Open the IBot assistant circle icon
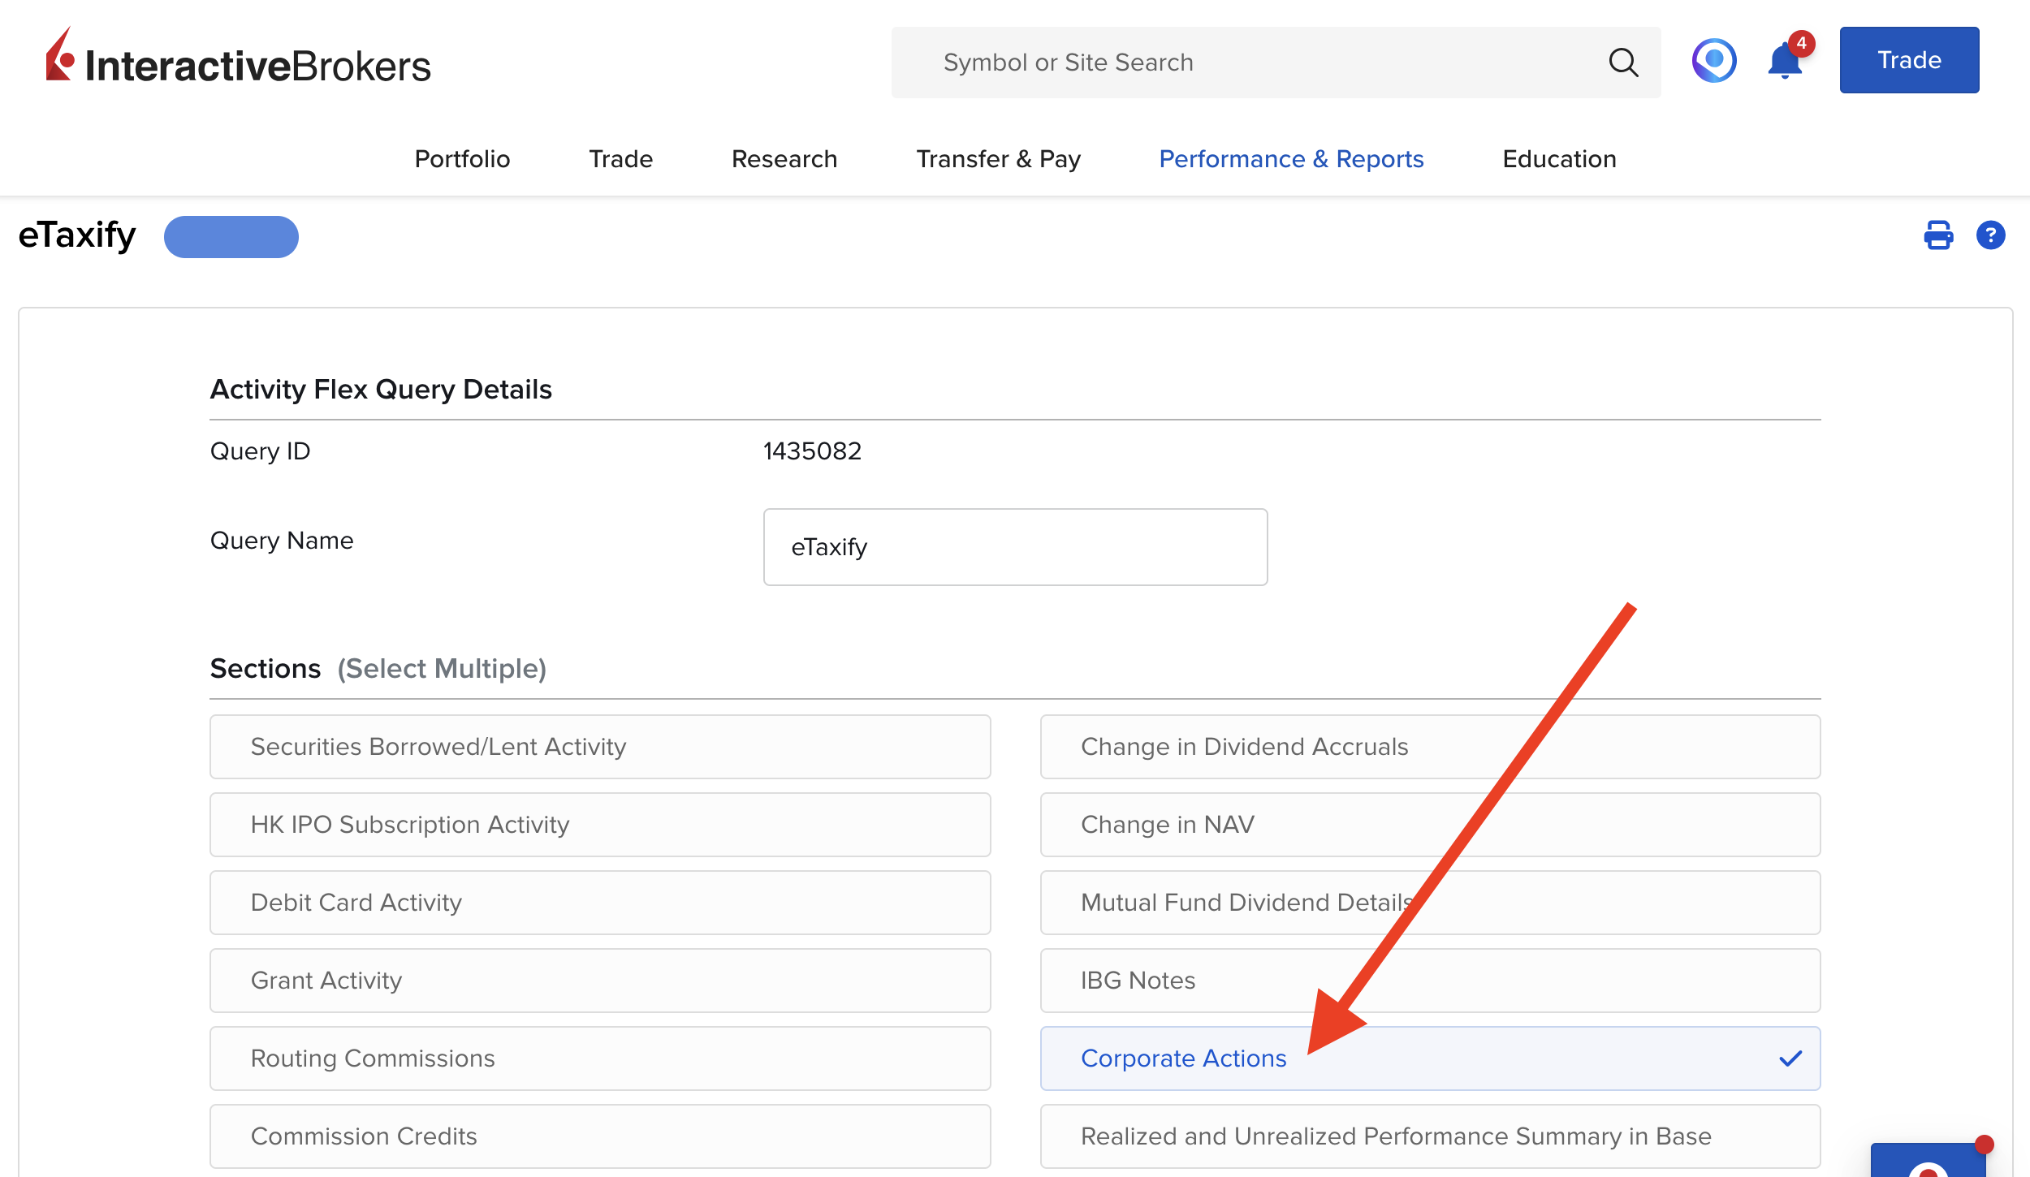The height and width of the screenshot is (1177, 2030). (x=1714, y=60)
